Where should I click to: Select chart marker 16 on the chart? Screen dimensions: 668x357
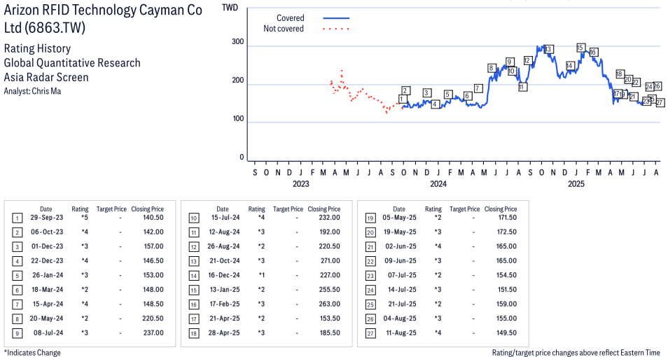592,52
